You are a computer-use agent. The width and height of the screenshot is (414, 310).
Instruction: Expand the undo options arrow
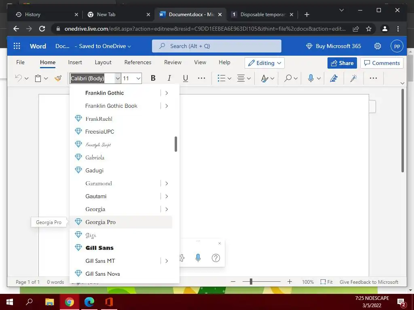click(x=26, y=78)
